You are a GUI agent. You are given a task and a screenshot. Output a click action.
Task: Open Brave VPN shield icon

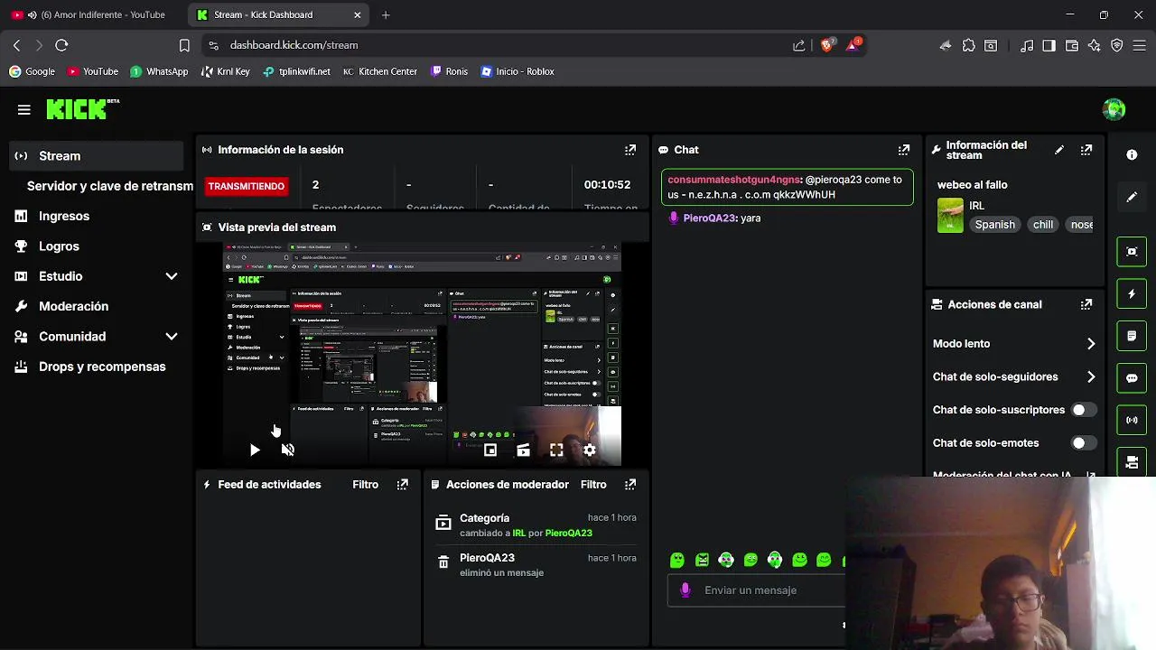[1117, 45]
